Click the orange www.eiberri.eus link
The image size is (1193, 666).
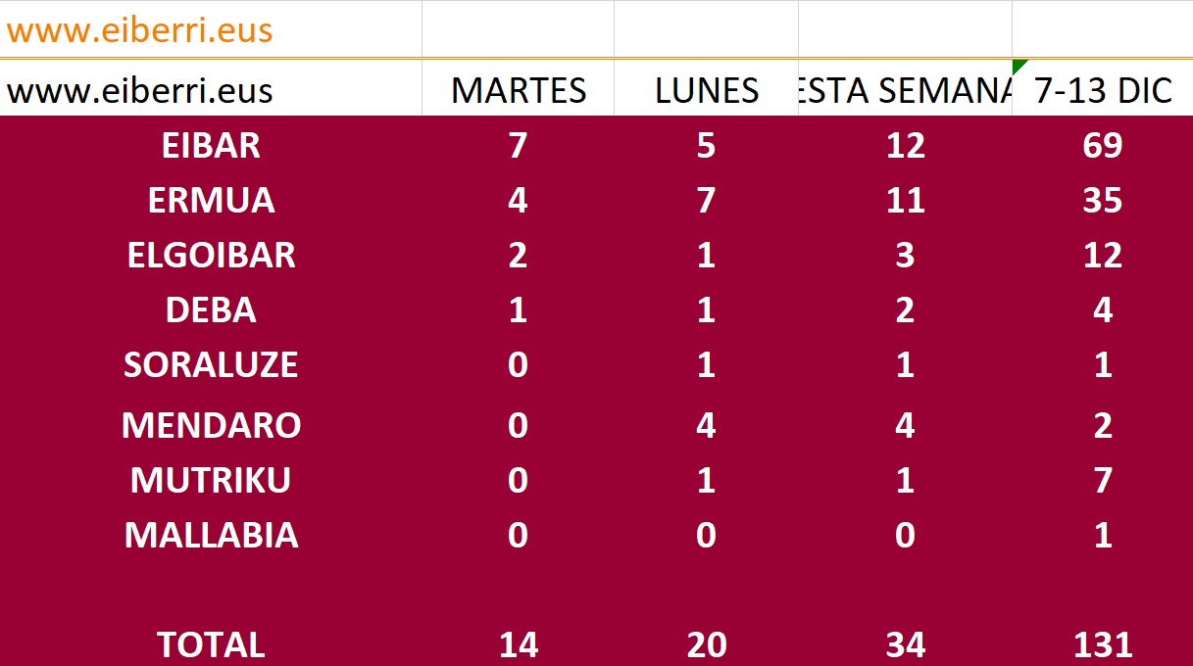click(x=140, y=30)
